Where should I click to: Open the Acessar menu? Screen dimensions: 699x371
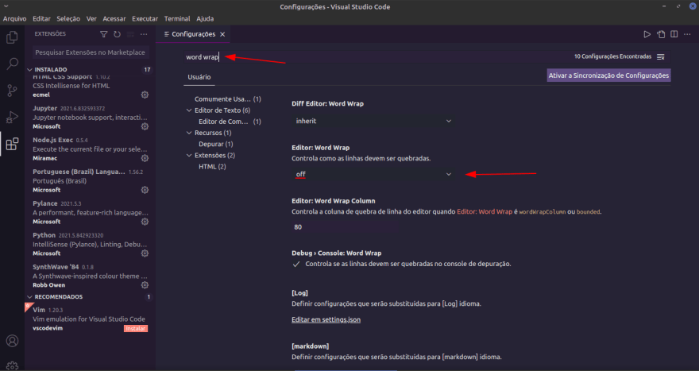pyautogui.click(x=114, y=19)
